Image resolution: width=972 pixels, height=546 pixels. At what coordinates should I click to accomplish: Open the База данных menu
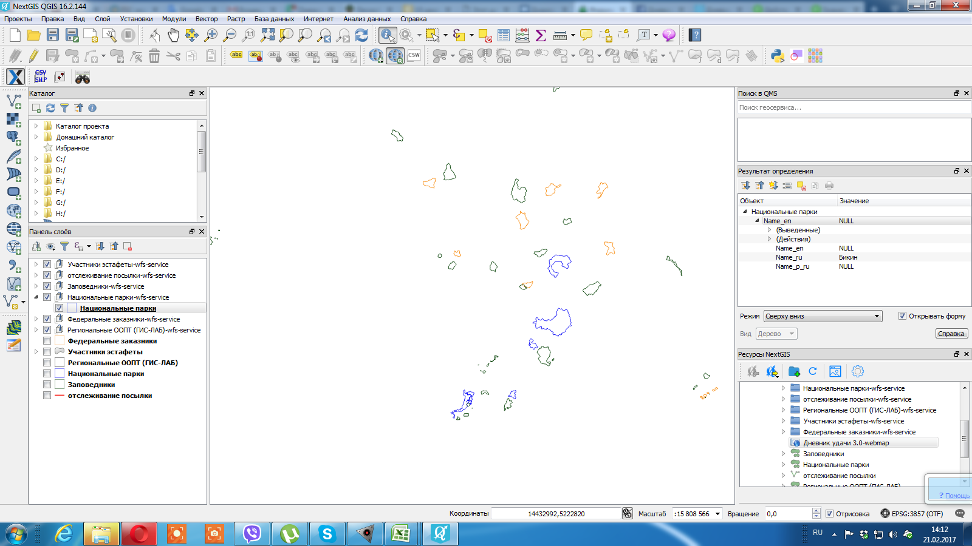click(x=274, y=19)
